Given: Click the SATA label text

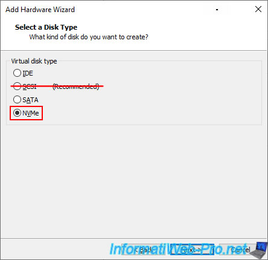Looking at the screenshot, I should [x=30, y=100].
